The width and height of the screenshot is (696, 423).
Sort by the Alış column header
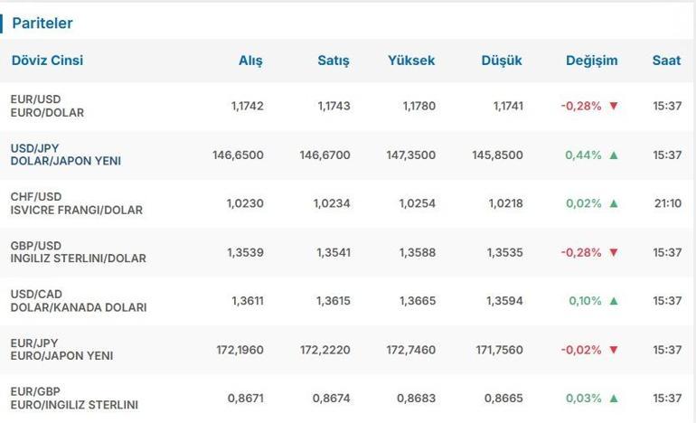(x=250, y=61)
